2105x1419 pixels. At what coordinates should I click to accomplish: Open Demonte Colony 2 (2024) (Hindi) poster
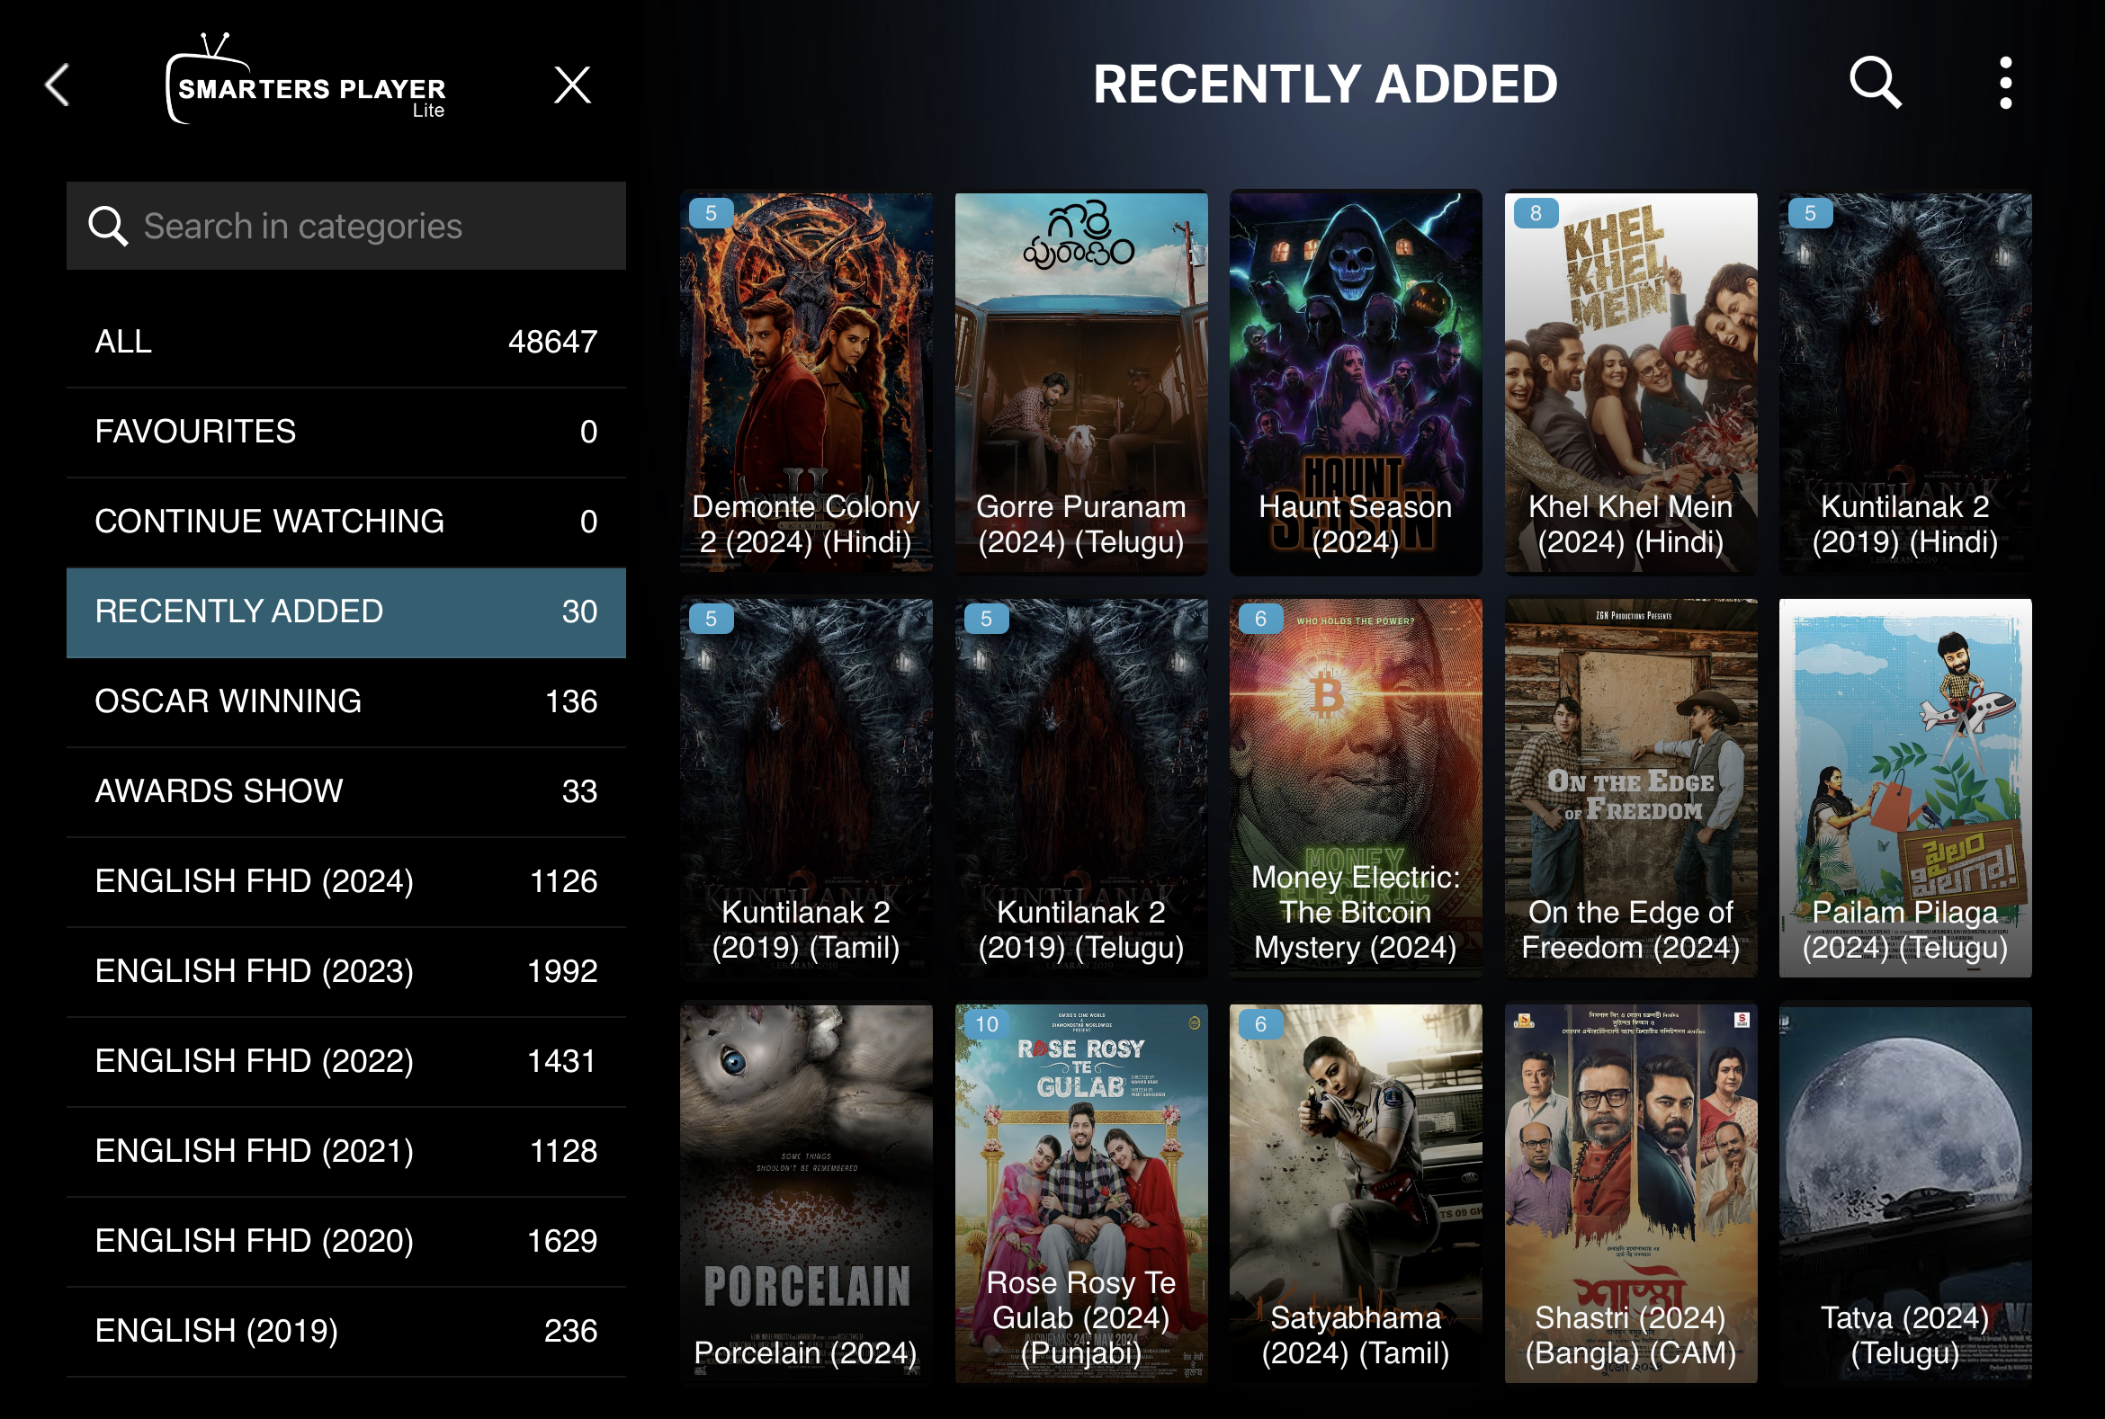click(x=806, y=382)
